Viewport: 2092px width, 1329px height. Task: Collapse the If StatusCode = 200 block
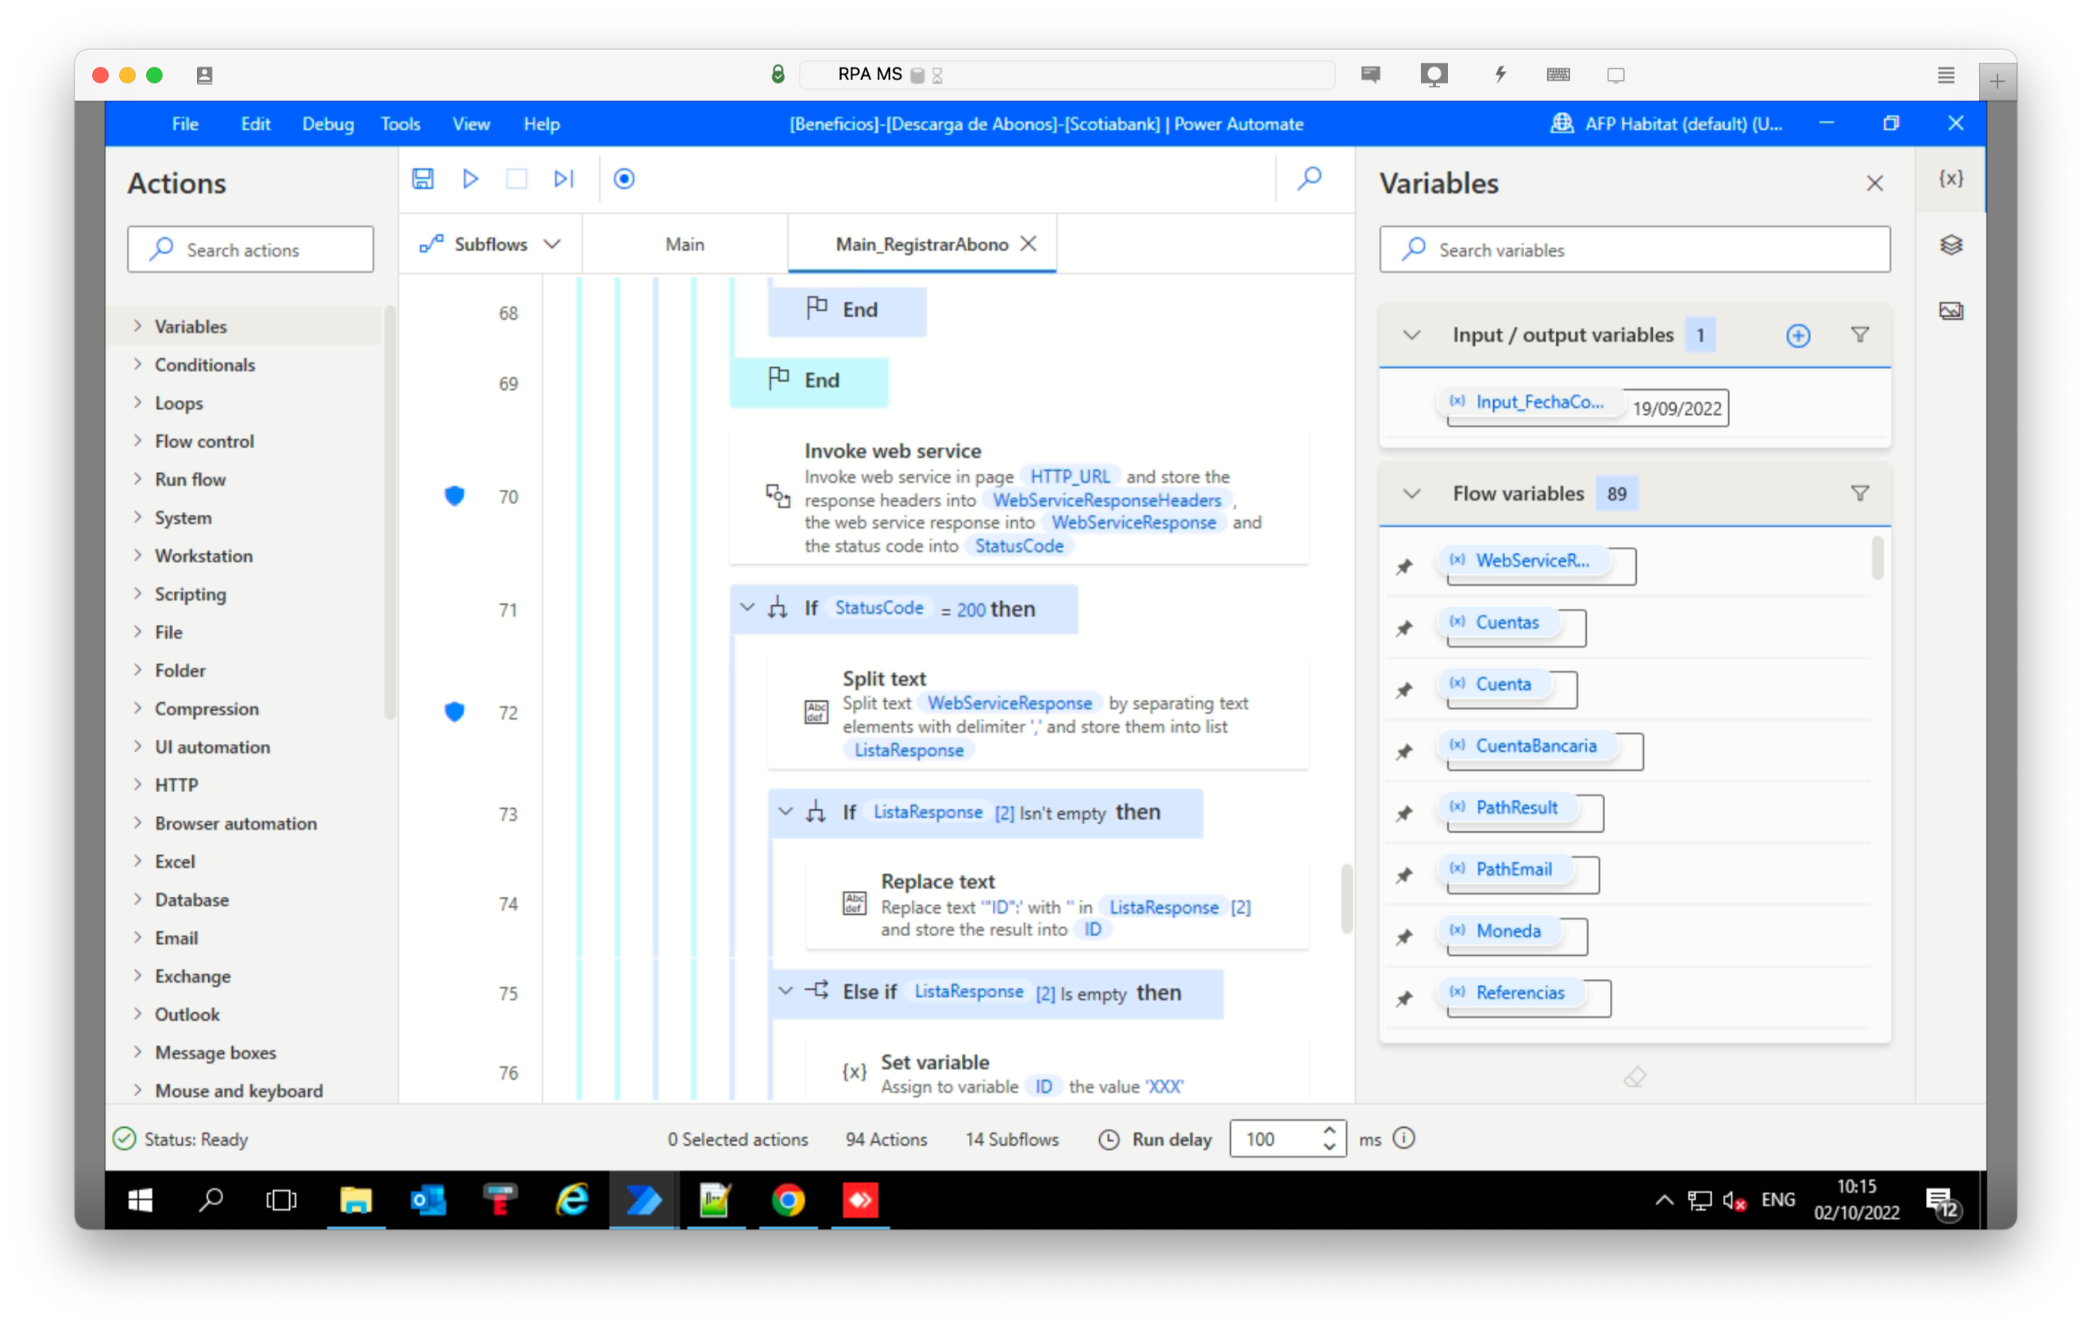coord(747,607)
